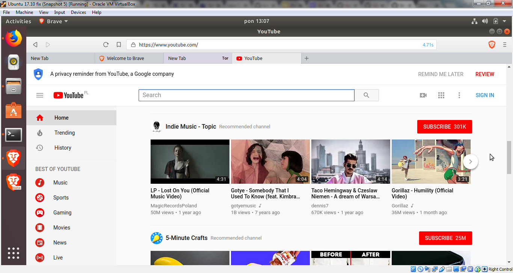This screenshot has width=513, height=273.
Task: Click the address bar URL
Action: 168,45
